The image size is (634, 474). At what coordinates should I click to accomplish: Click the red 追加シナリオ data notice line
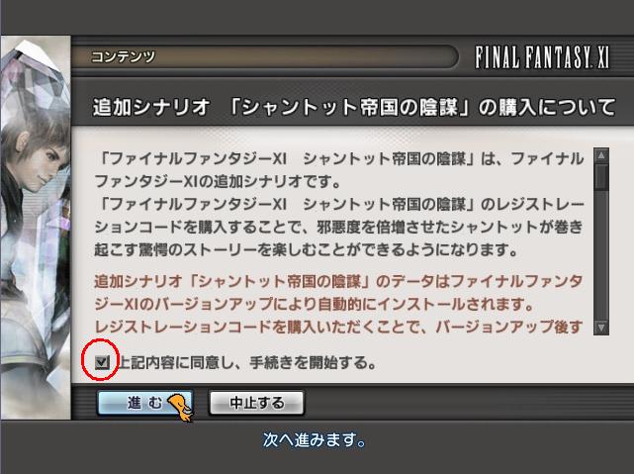click(x=338, y=281)
